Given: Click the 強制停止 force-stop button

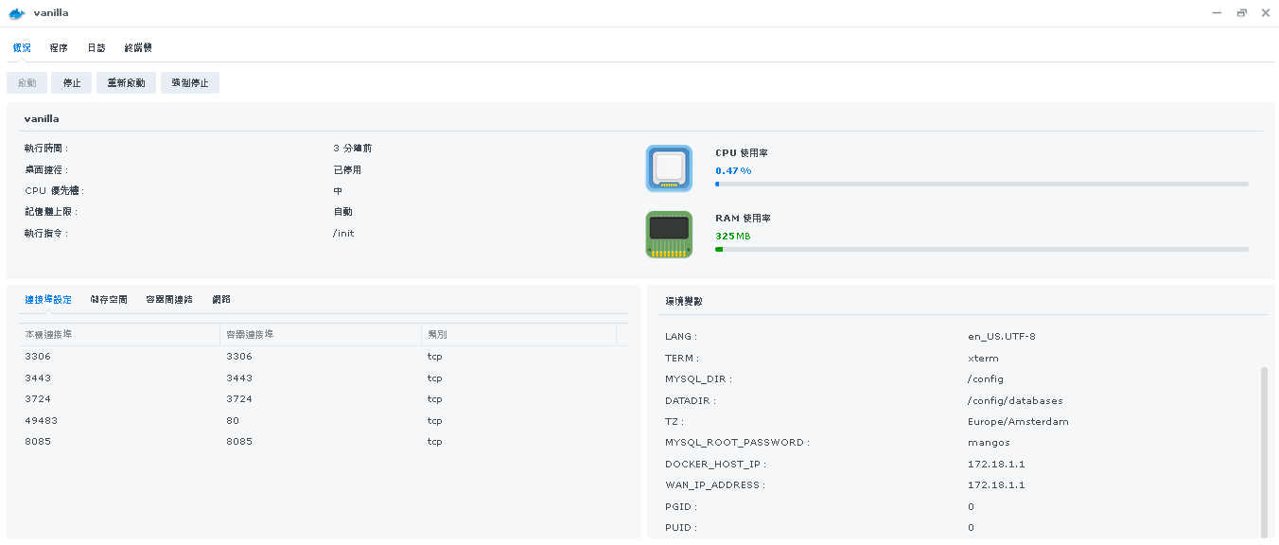Looking at the screenshot, I should [x=189, y=82].
